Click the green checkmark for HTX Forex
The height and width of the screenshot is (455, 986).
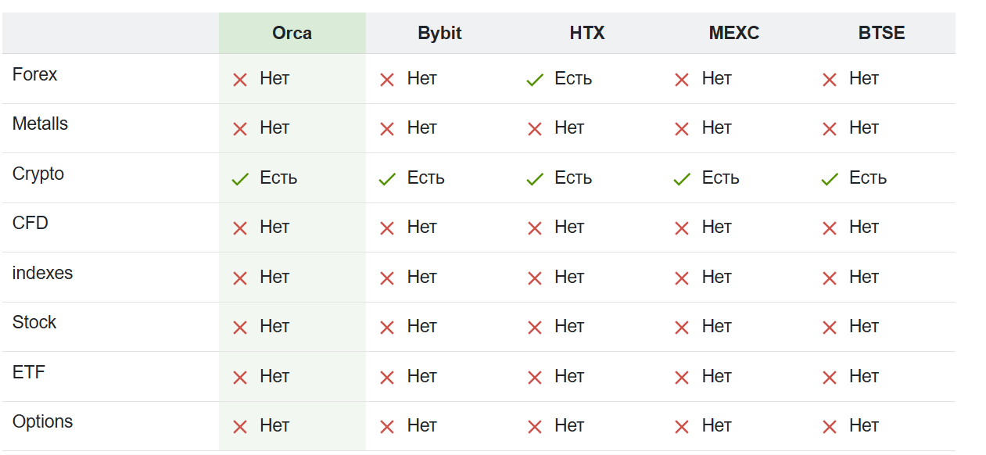pos(535,80)
